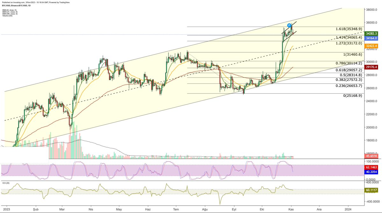The width and height of the screenshot is (382, 213).
Task: Click the Haz month label
Action: pyautogui.click(x=148, y=210)
